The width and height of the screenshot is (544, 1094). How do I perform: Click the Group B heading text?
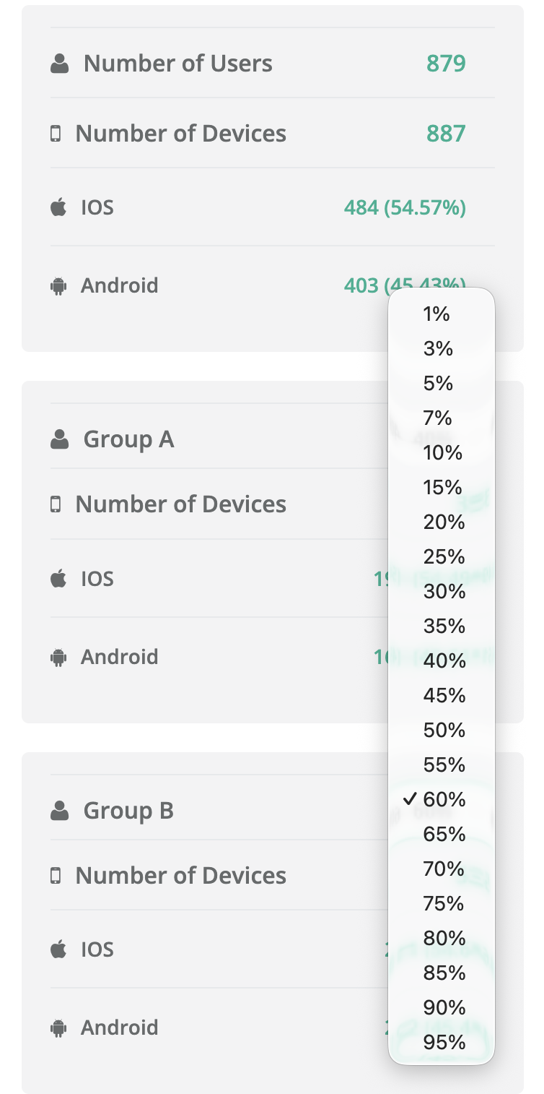click(128, 811)
